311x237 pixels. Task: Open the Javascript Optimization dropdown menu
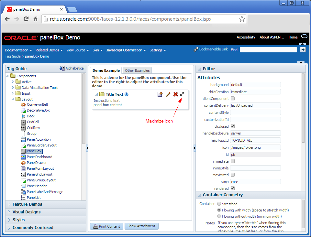[126, 50]
